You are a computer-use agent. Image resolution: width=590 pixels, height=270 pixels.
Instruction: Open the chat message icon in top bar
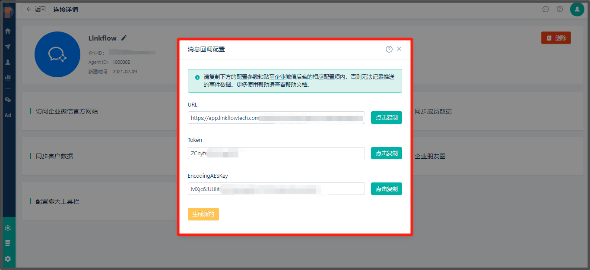tap(546, 9)
